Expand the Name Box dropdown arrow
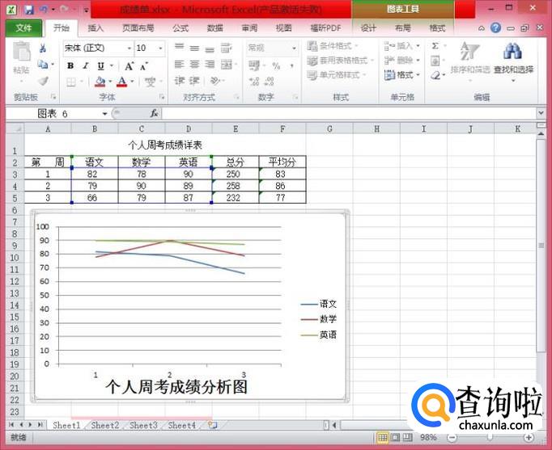The image size is (552, 450). coord(104,114)
